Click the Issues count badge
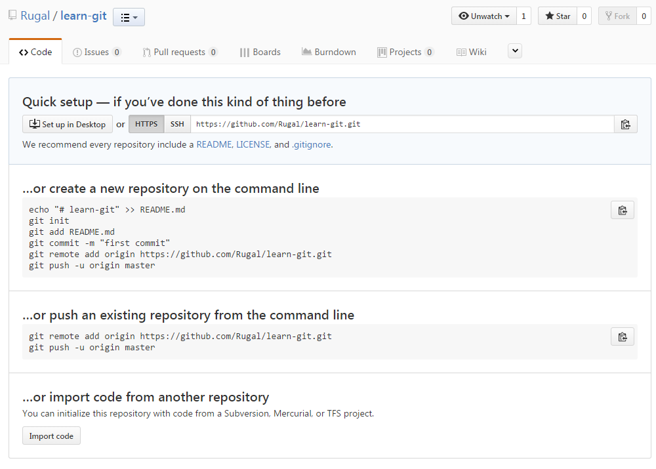 [117, 52]
